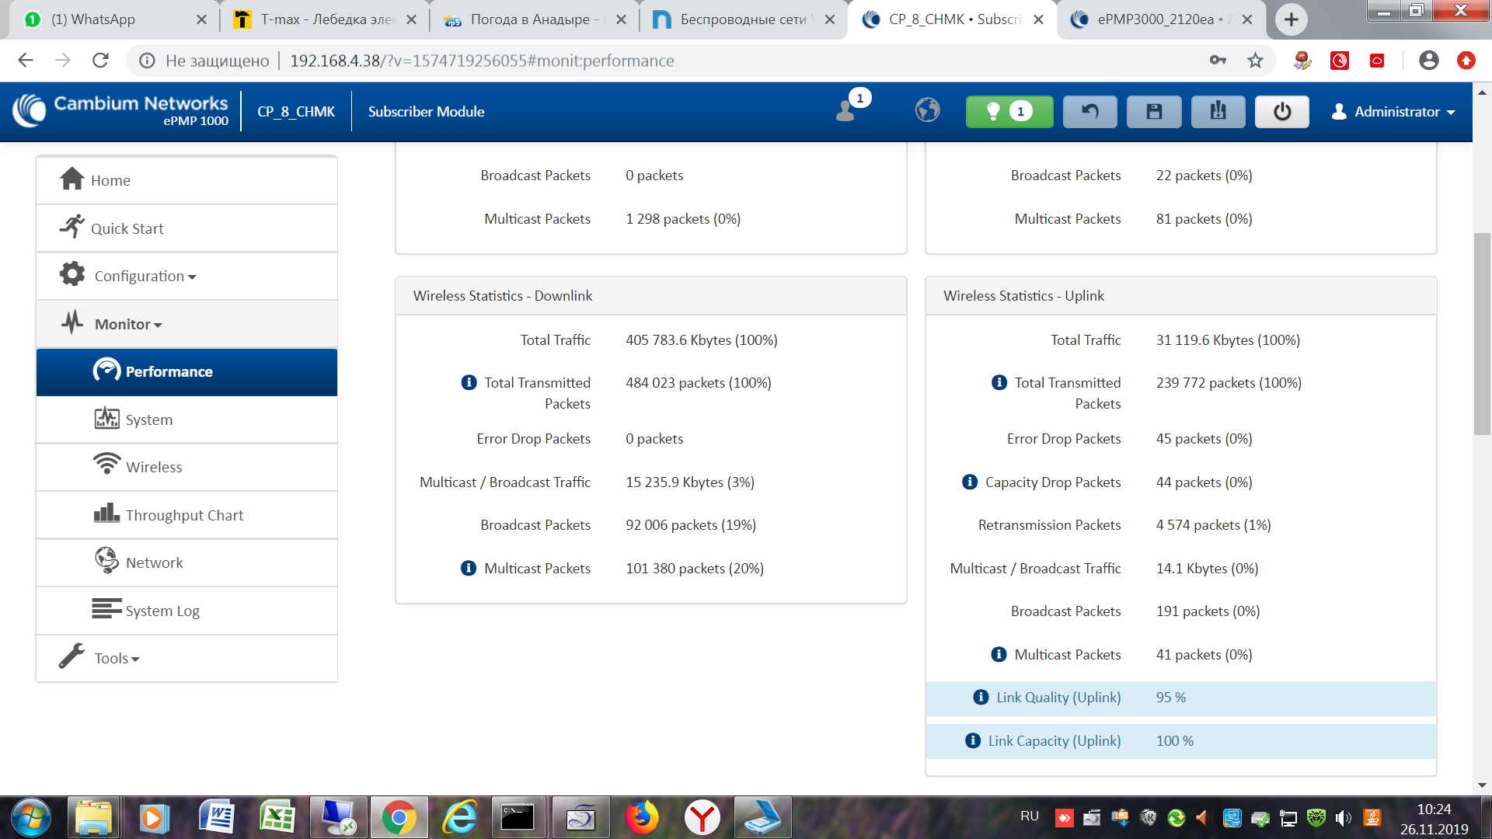This screenshot has height=839, width=1492.
Task: Click the globe internet status icon
Action: click(927, 110)
